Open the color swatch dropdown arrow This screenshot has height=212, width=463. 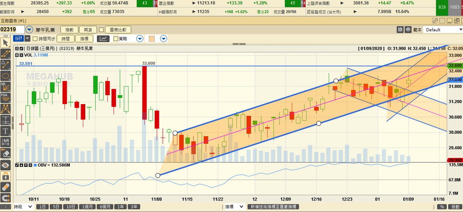164,39
